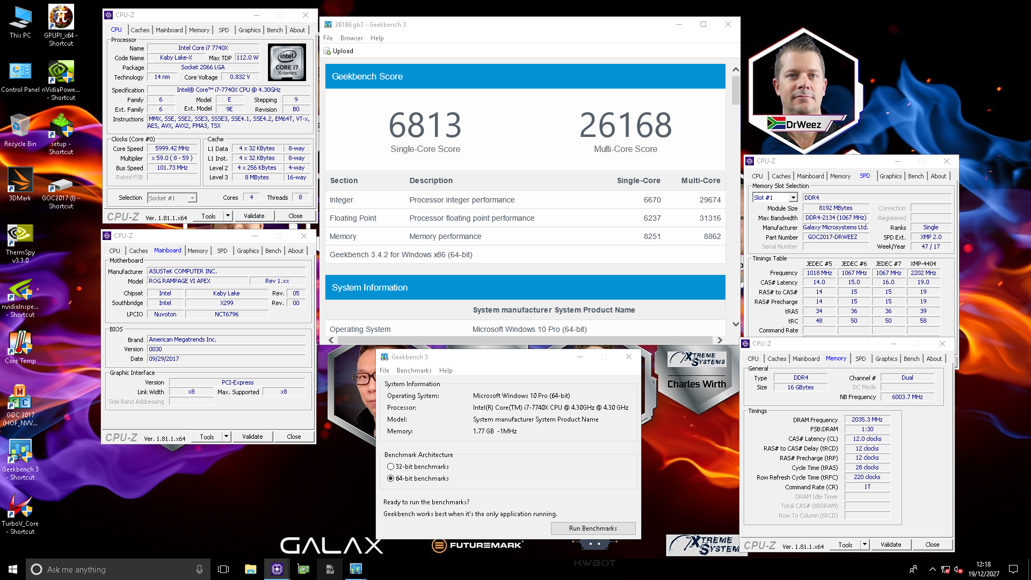Launch TurboV_Core shortcut icon
Screen dimensions: 1031x580
[x=20, y=514]
